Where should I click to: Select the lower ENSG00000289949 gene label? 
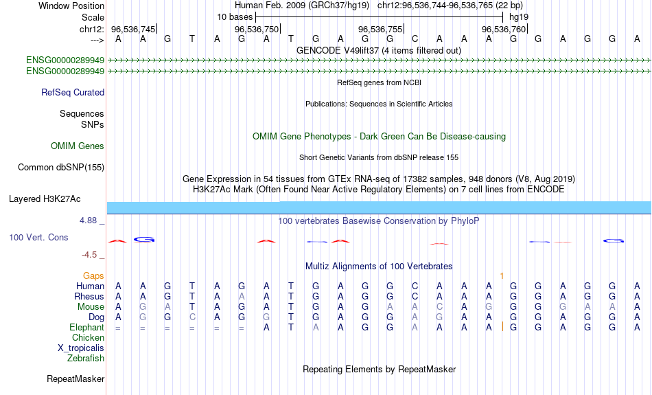tap(65, 71)
